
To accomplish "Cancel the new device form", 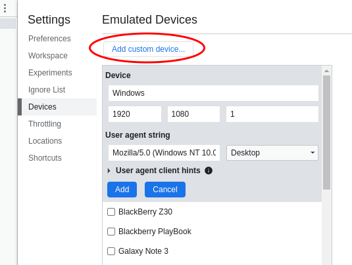I will coord(165,190).
